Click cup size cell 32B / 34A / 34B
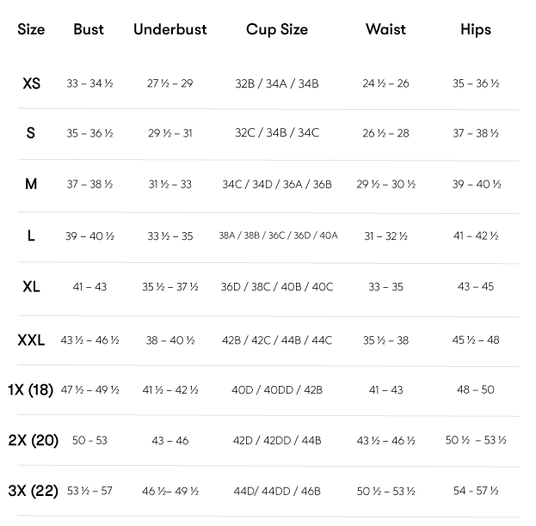 tap(277, 84)
